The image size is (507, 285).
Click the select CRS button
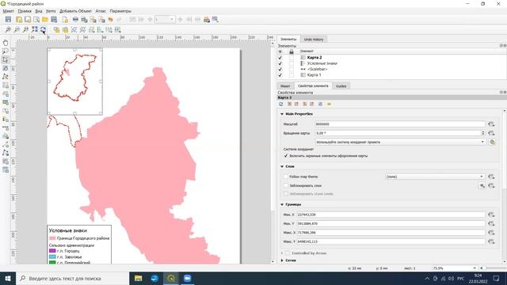click(492, 142)
